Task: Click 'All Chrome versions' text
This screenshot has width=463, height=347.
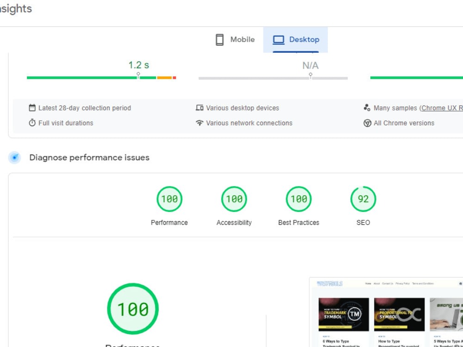Action: [404, 123]
